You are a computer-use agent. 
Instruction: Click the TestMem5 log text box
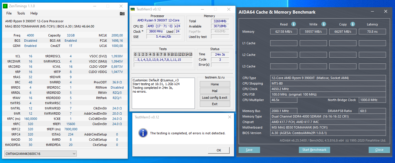tap(163, 94)
